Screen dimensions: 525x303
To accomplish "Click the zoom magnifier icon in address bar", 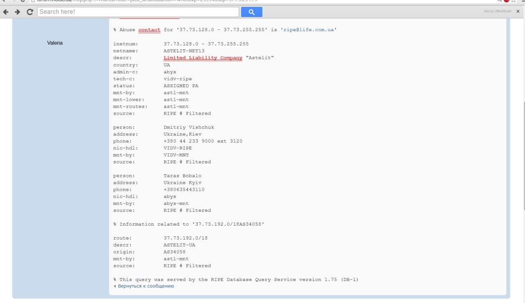I will pos(500,1).
